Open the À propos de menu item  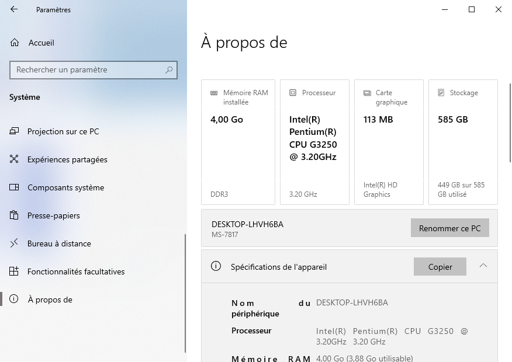pyautogui.click(x=50, y=300)
